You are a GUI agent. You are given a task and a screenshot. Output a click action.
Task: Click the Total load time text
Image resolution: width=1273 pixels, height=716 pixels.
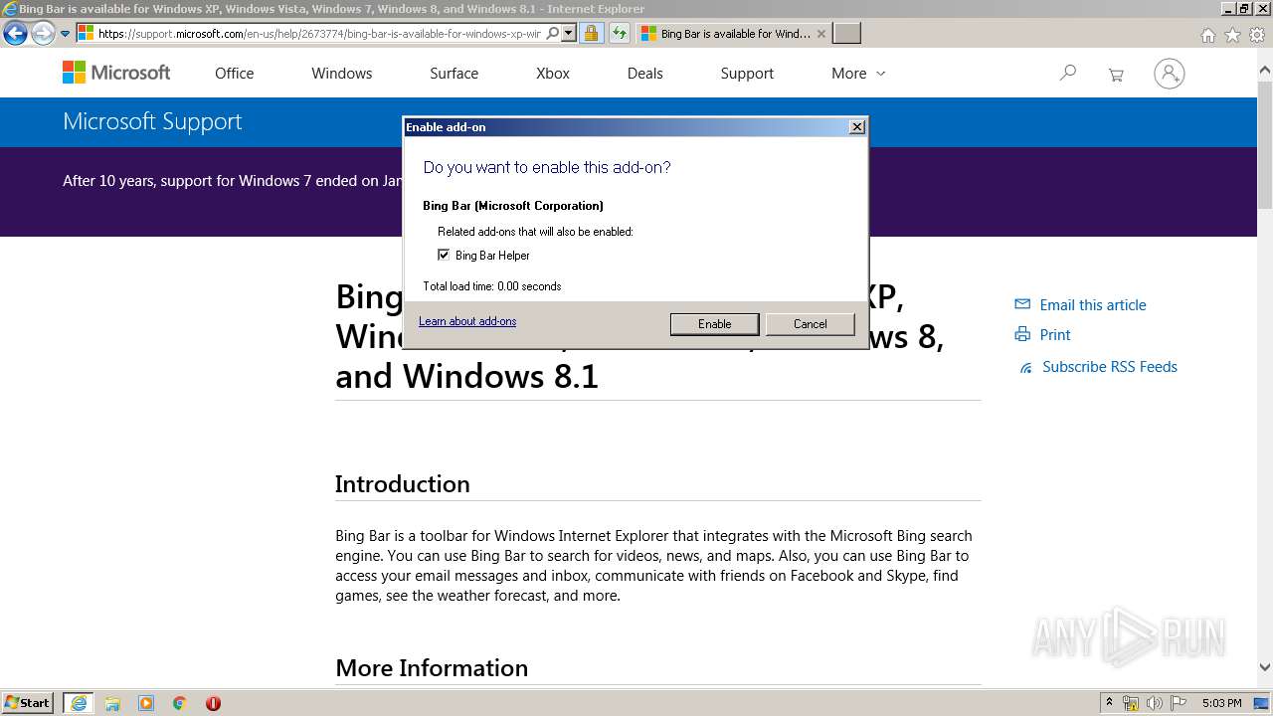492,286
